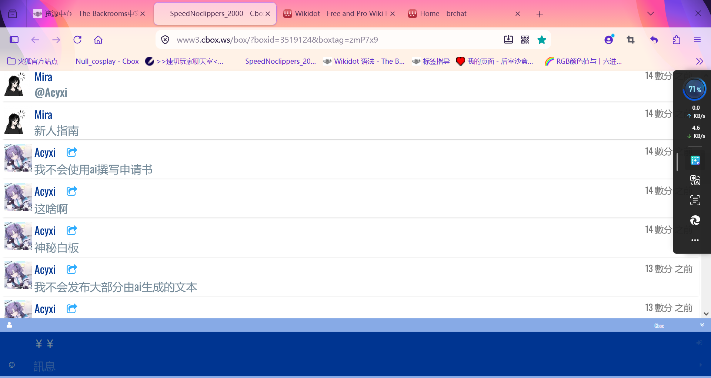Open 火狐官方站点 bookmark folder

[x=33, y=61]
